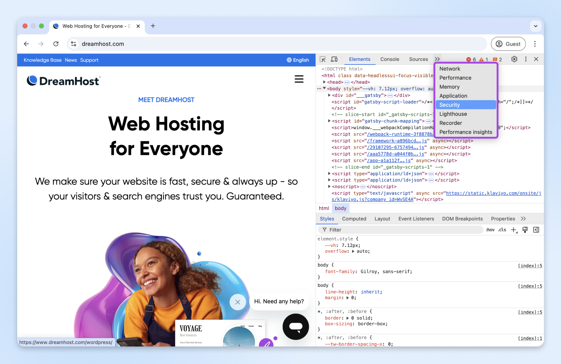Collapse the body element in DOM tree
561x364 pixels.
point(324,88)
